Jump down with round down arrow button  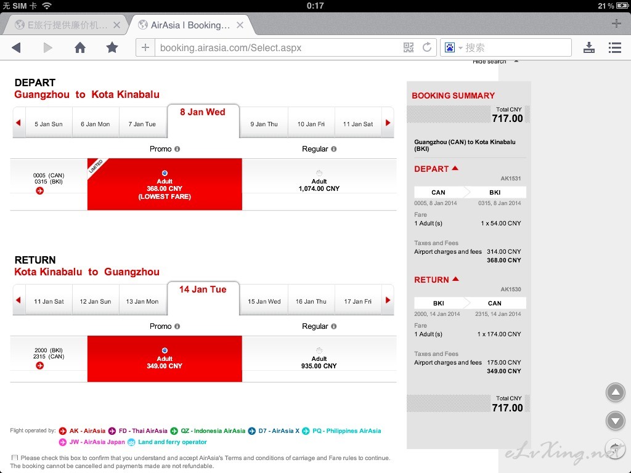click(616, 421)
